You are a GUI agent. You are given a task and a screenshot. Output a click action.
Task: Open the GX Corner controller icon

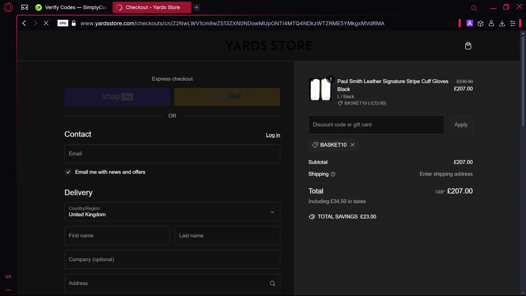(x=25, y=7)
